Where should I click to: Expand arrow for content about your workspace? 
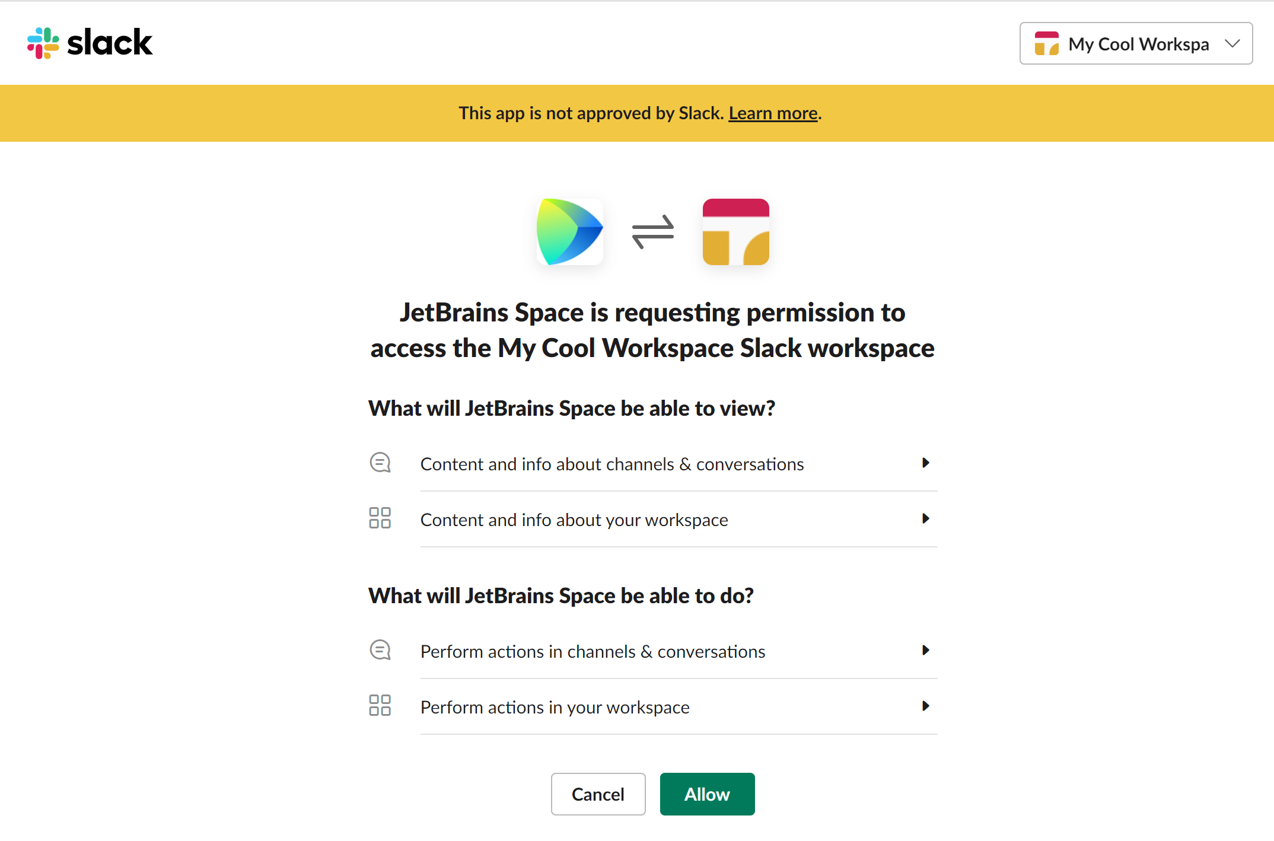pyautogui.click(x=925, y=518)
